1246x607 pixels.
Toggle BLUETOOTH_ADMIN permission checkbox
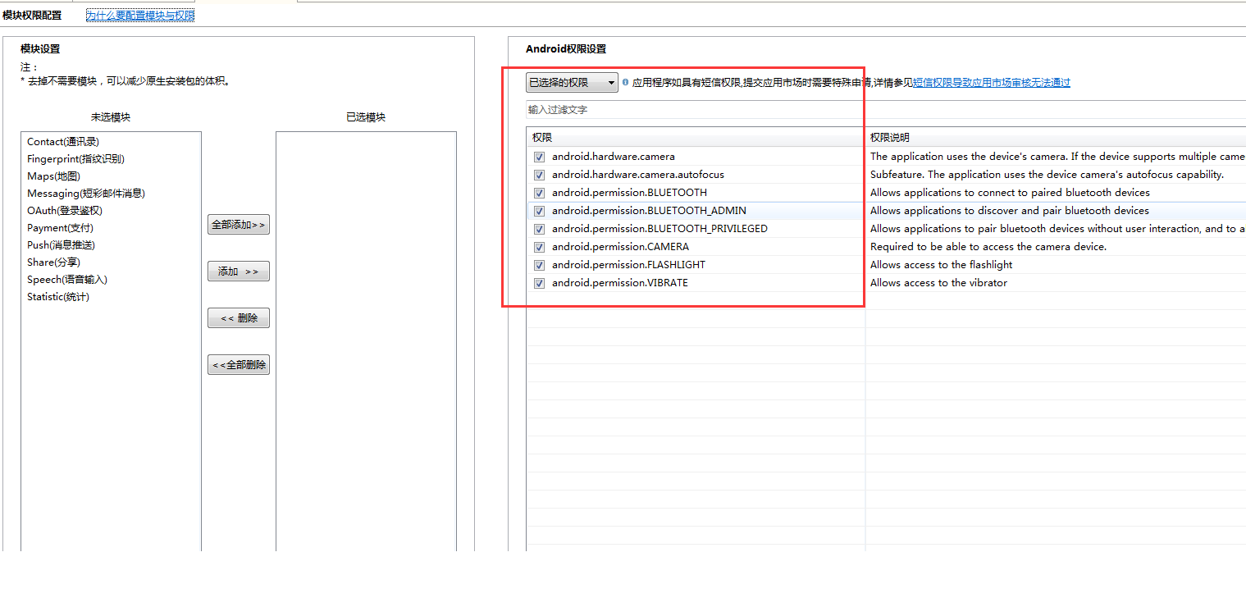coord(540,211)
